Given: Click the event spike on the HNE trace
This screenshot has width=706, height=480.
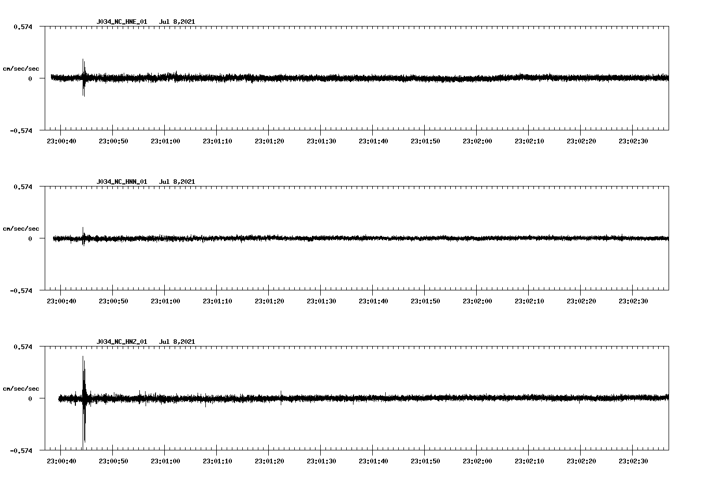Looking at the screenshot, I should [x=84, y=77].
